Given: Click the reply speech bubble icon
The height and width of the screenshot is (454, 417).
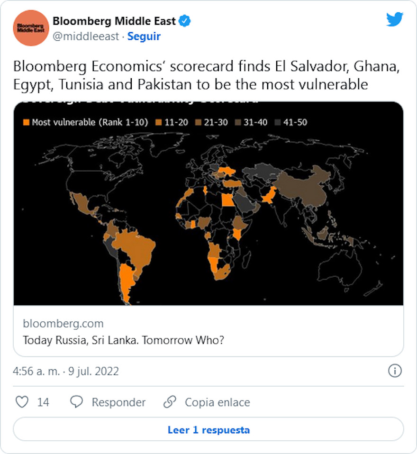Looking at the screenshot, I should click(77, 402).
